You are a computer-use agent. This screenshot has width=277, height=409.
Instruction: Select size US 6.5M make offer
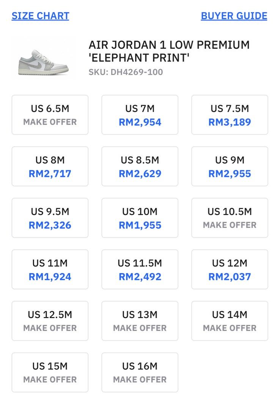coord(50,115)
